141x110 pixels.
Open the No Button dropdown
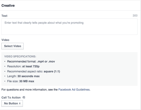[12, 103]
